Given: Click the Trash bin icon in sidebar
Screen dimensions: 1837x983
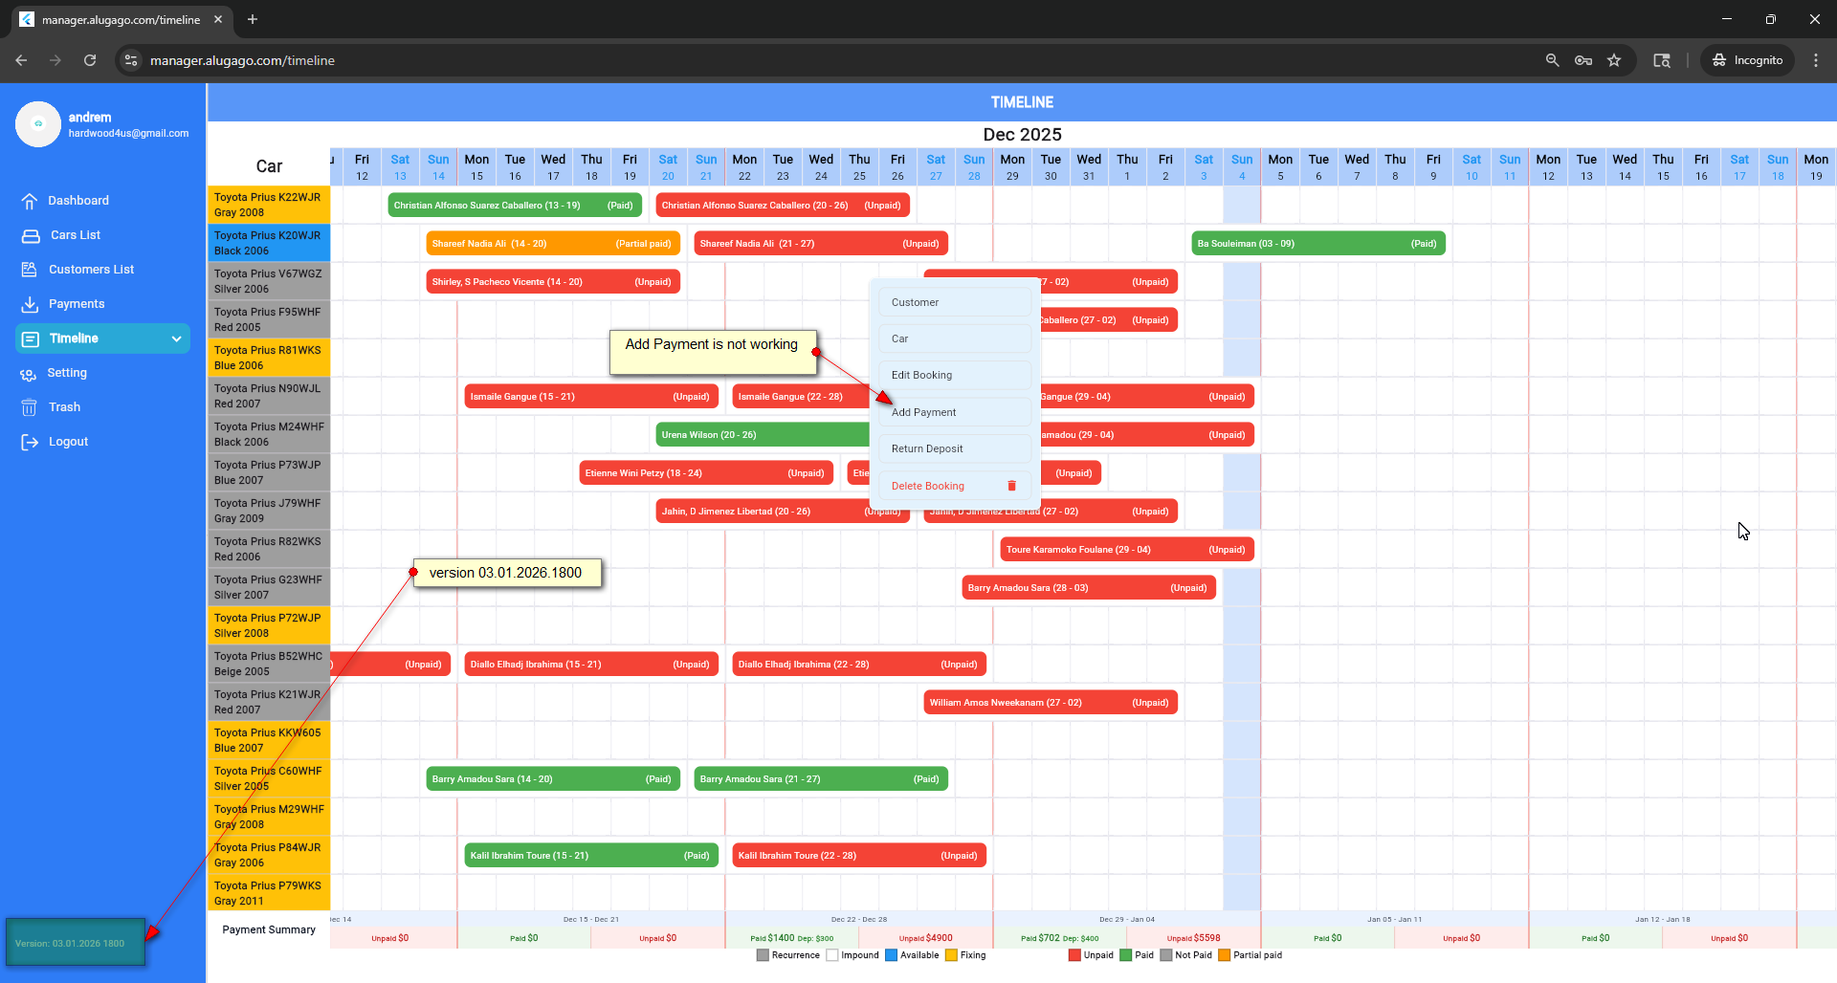Looking at the screenshot, I should (30, 407).
